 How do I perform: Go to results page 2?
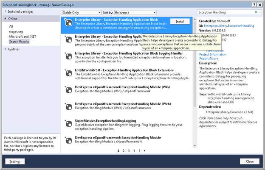pos(124,151)
